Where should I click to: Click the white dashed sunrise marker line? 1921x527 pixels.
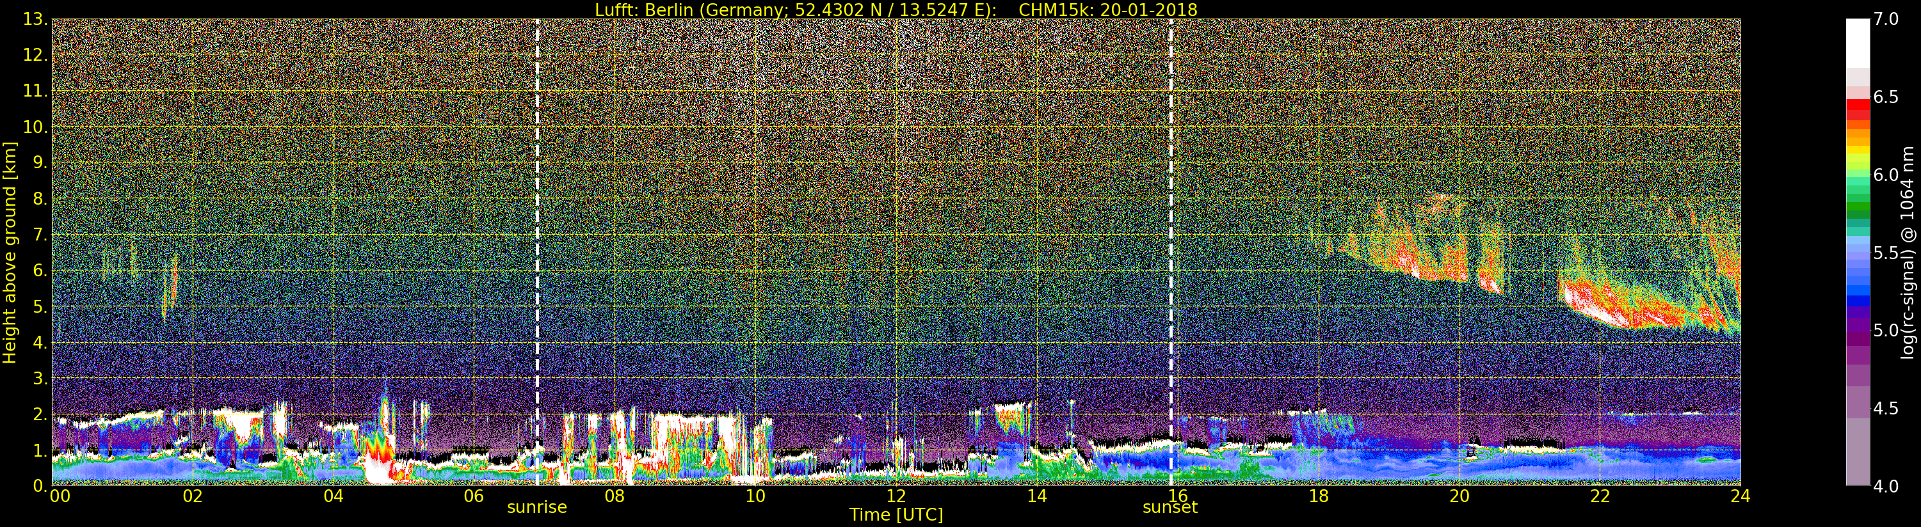pos(537,253)
